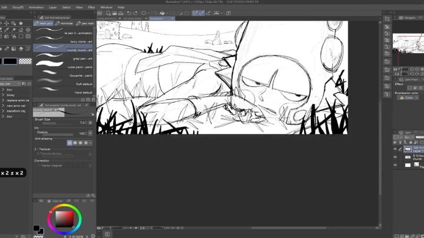Click the tool property lock icon
424x238 pixels.
[x=92, y=115]
